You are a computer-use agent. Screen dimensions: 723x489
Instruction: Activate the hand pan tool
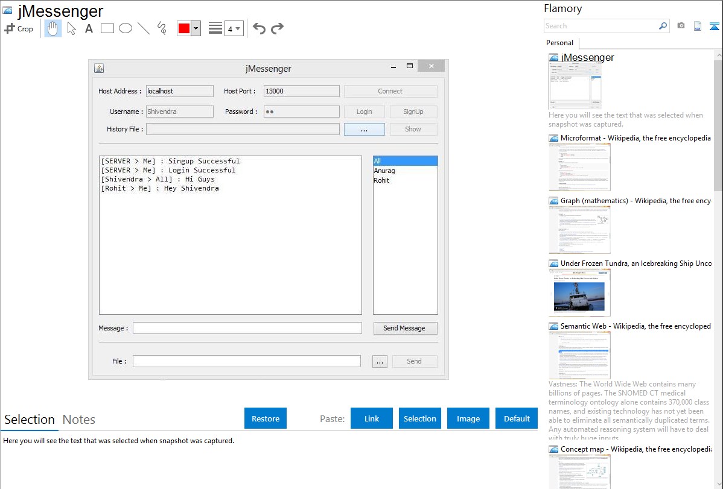53,28
